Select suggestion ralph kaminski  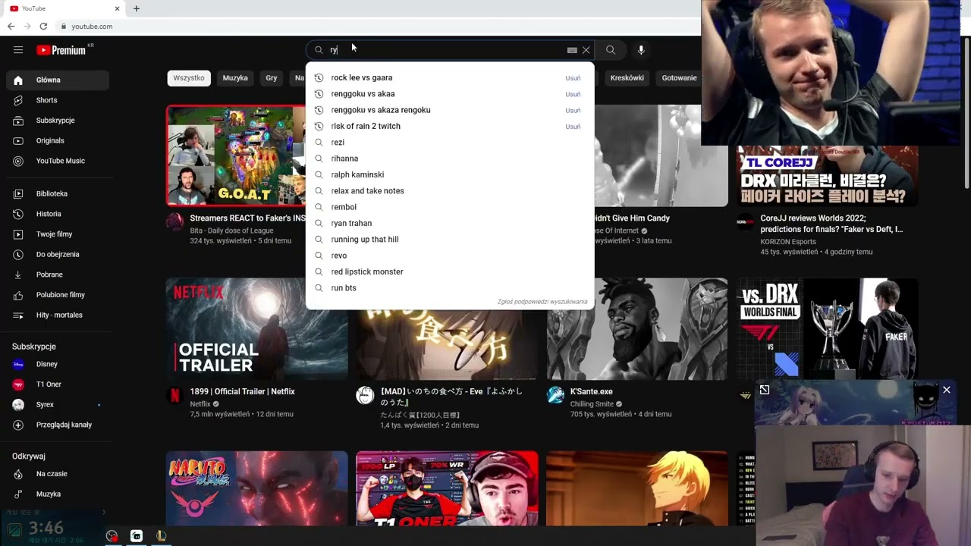450,175
